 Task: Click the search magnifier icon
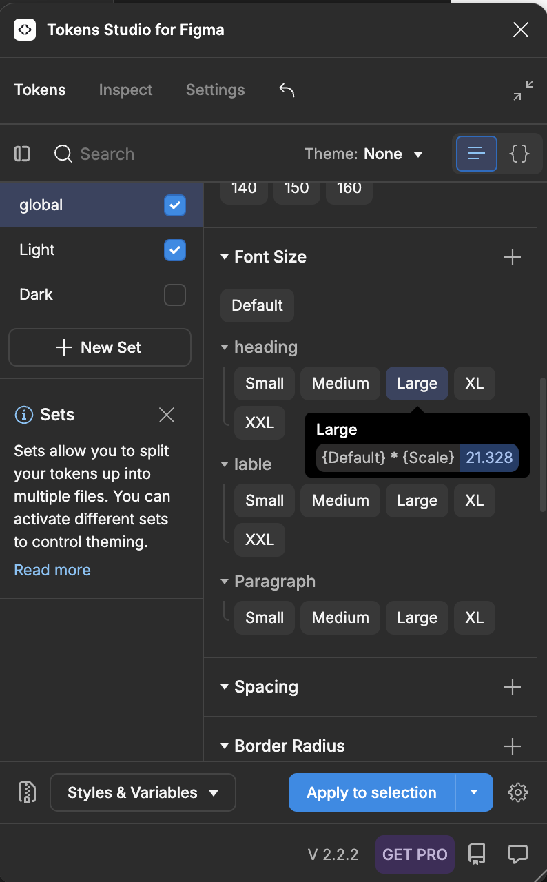(x=63, y=154)
